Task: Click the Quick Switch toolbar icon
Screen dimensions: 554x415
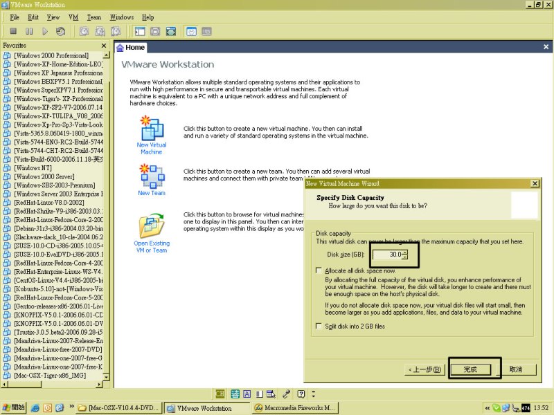Action: [x=155, y=31]
